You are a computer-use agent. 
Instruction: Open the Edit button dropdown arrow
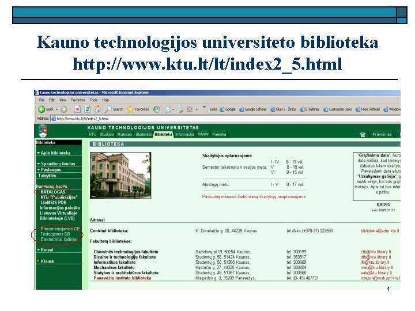[x=197, y=109]
